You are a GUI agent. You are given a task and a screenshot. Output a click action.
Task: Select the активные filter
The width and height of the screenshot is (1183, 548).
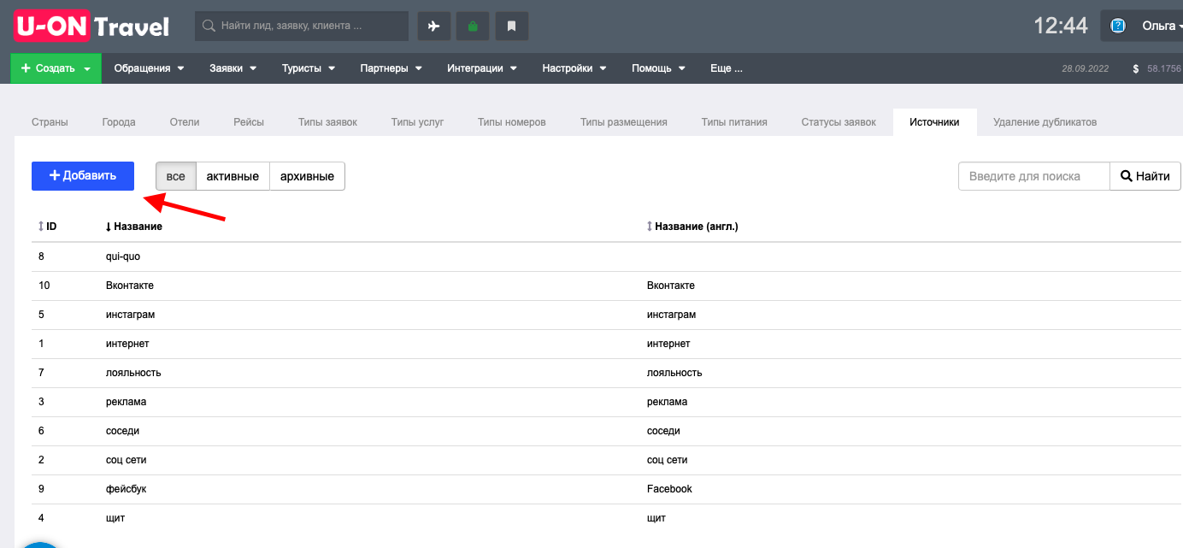click(x=232, y=176)
